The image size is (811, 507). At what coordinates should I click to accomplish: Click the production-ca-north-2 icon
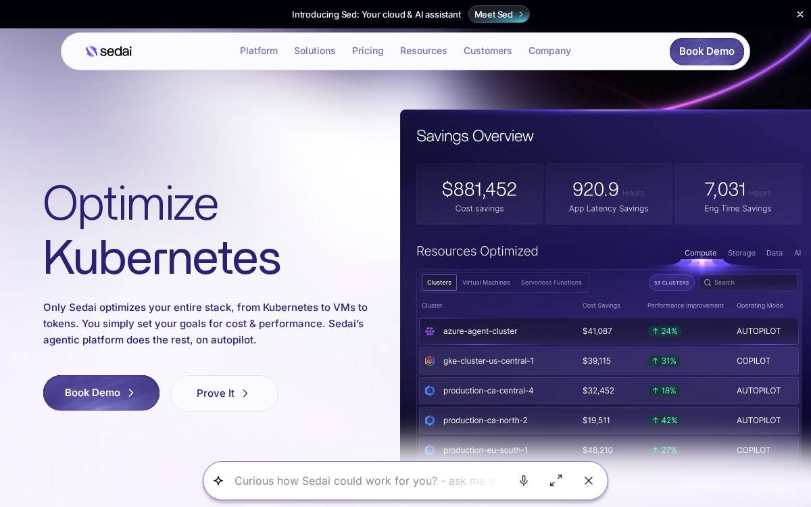(430, 420)
